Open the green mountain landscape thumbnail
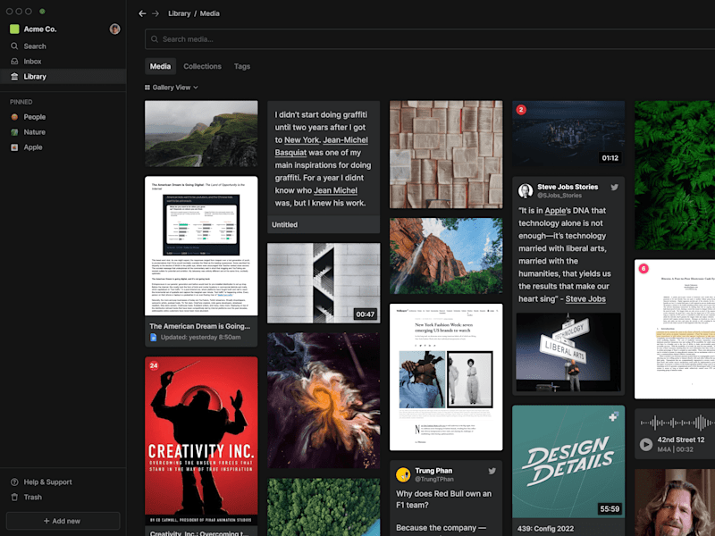Screen dimensions: 715x536 201,133
